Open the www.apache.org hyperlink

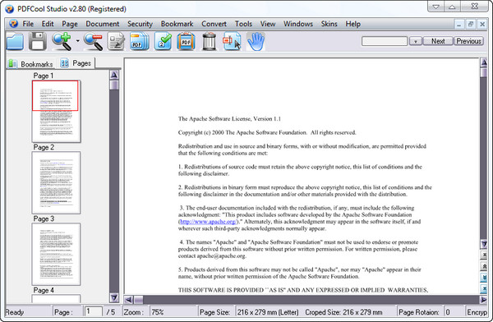[x=208, y=222]
